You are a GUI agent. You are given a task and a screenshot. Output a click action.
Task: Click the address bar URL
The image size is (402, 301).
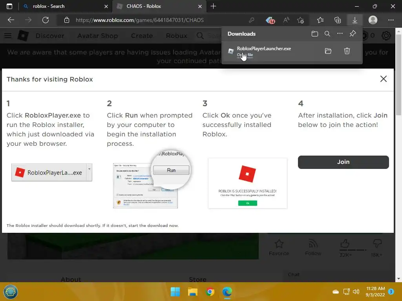coord(139,20)
